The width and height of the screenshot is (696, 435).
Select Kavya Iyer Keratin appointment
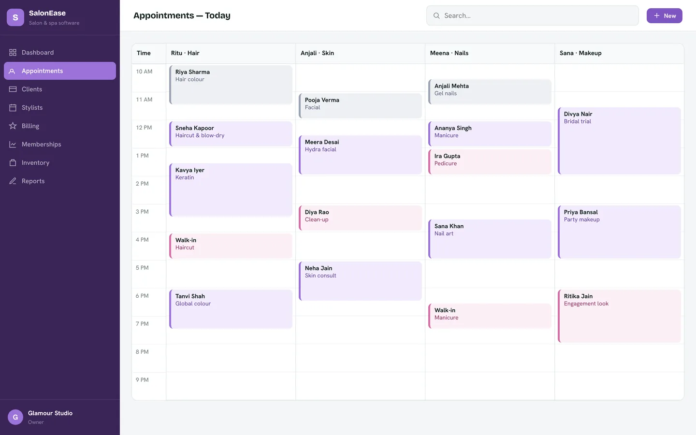coord(231,190)
